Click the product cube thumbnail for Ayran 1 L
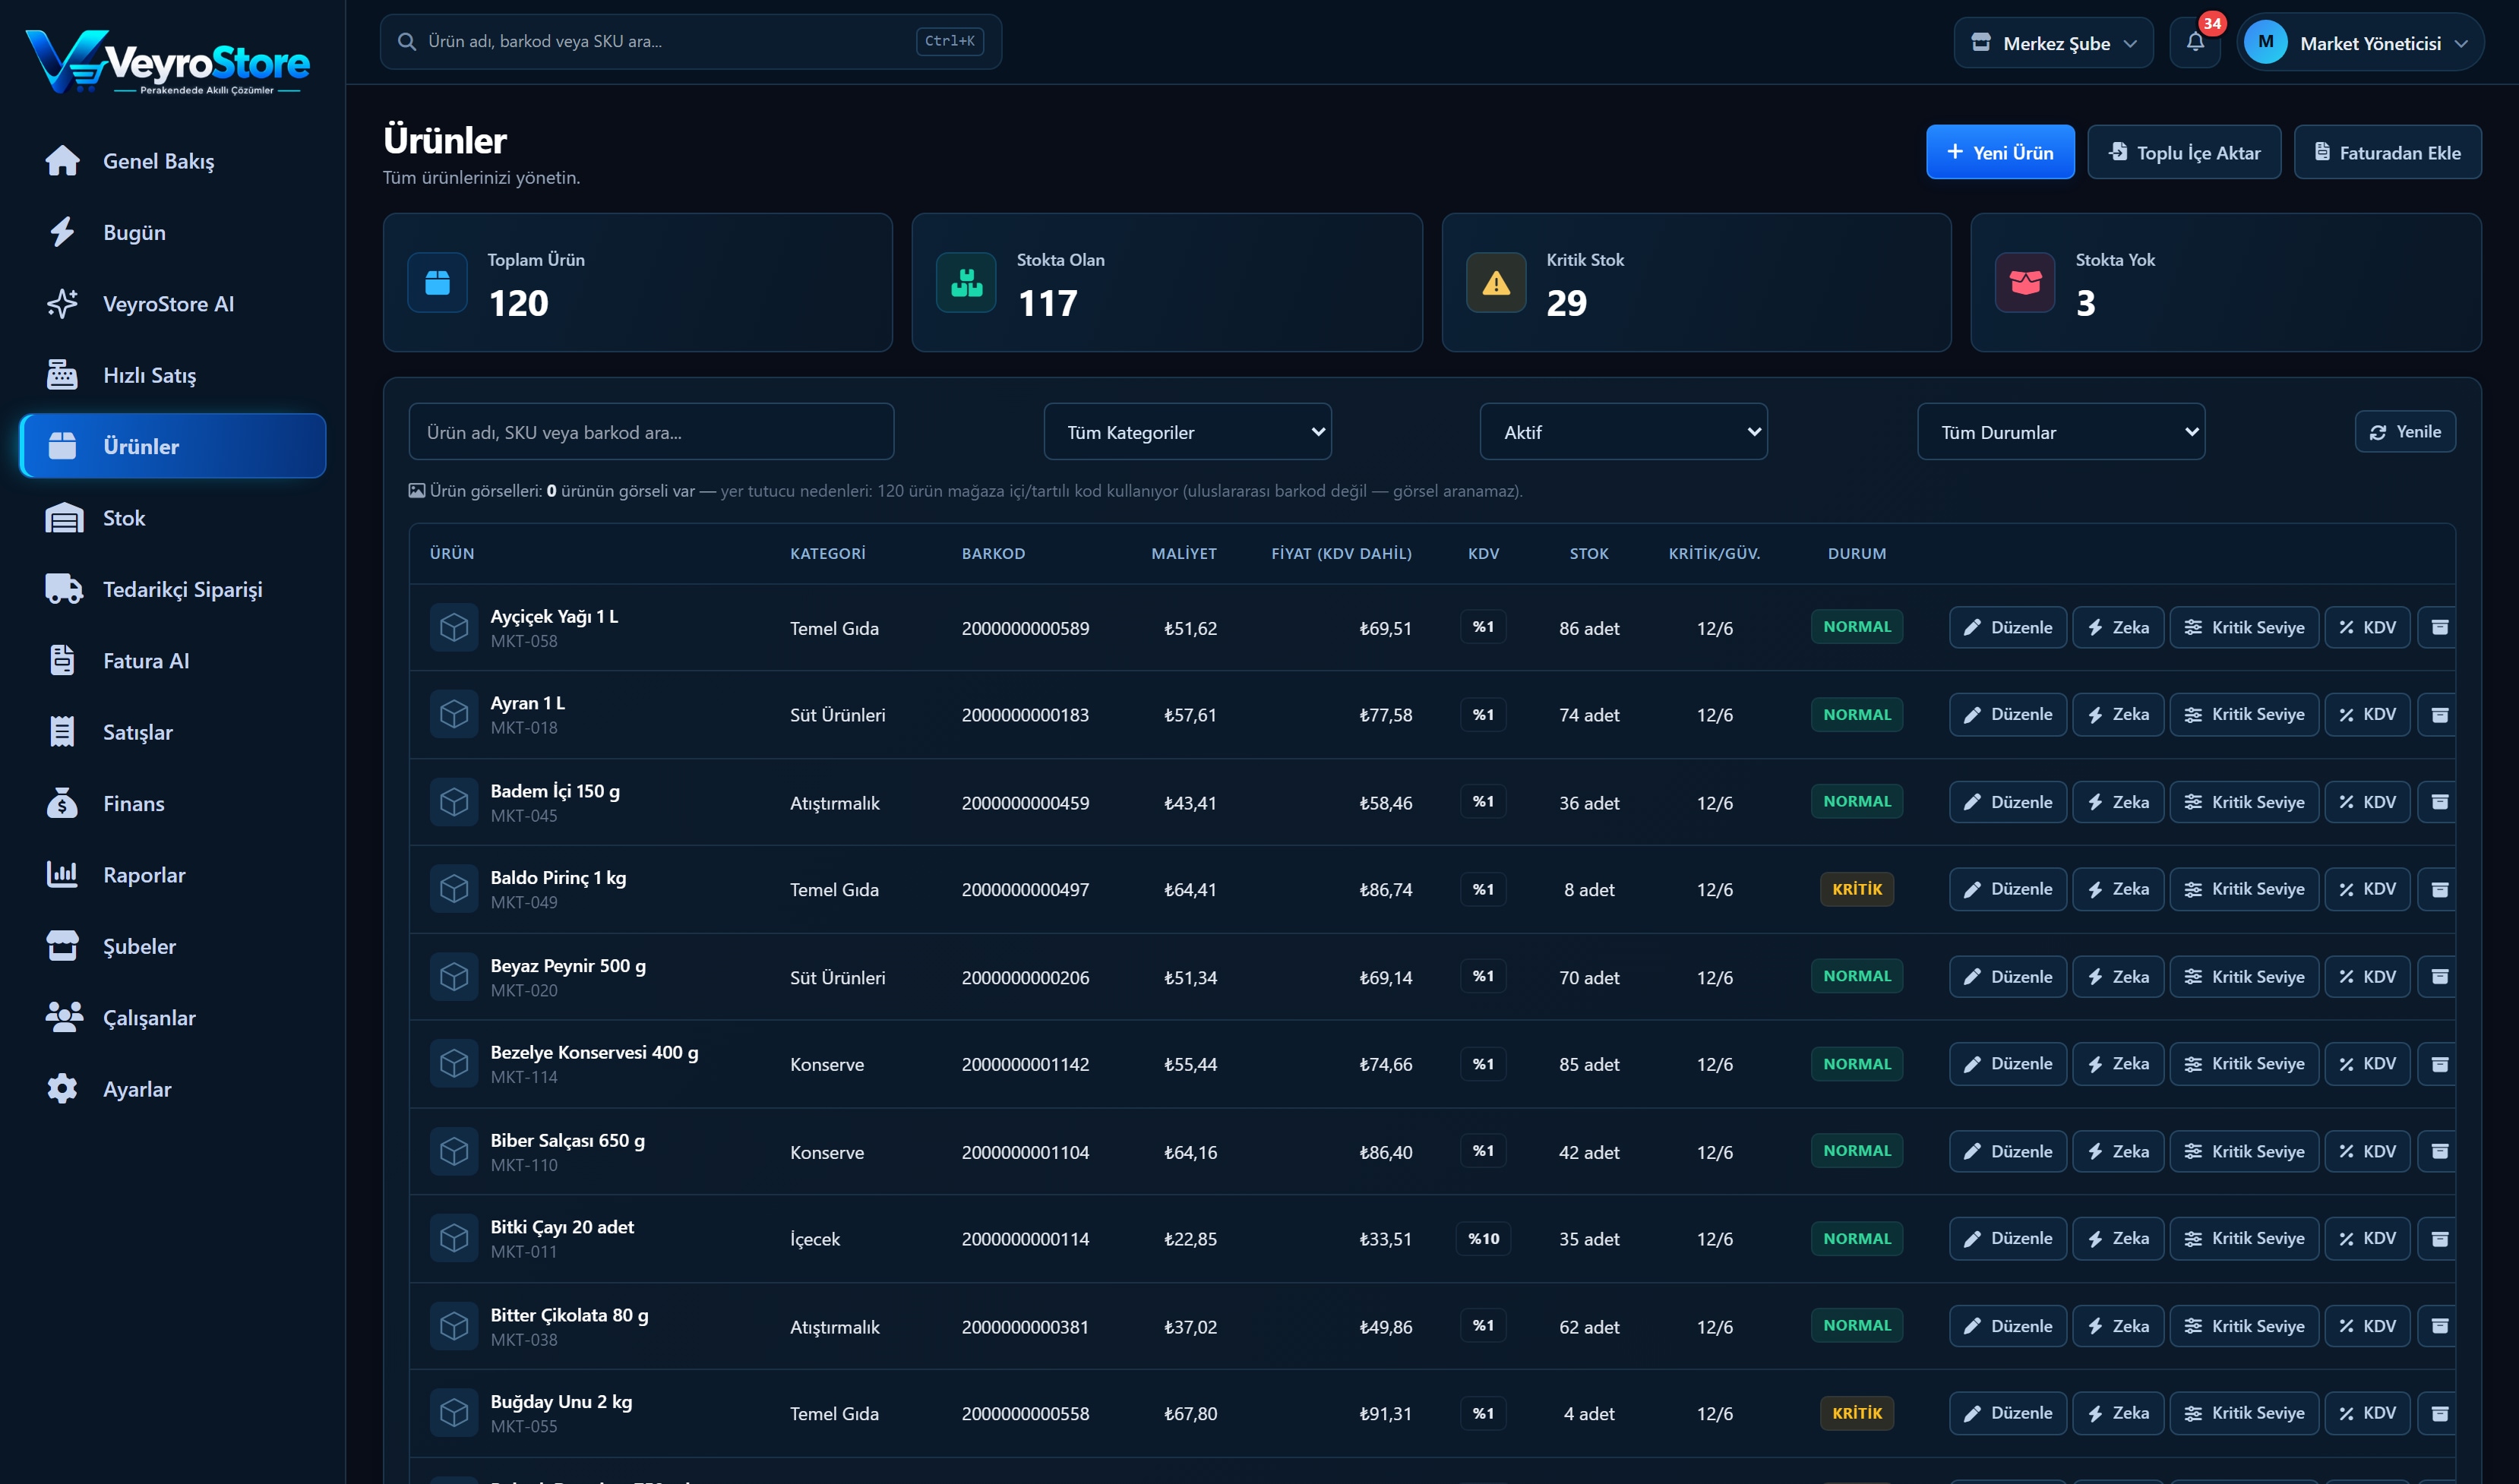Image resolution: width=2519 pixels, height=1484 pixels. click(x=454, y=714)
